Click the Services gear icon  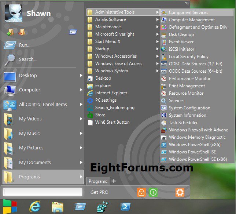(x=163, y=101)
